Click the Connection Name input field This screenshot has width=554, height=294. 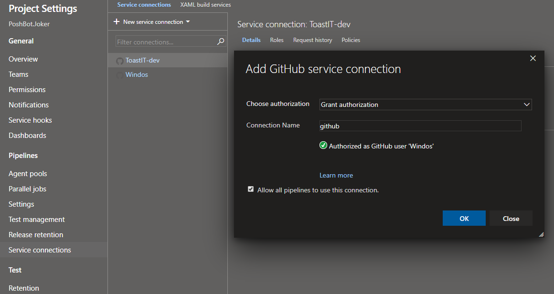[x=420, y=126]
